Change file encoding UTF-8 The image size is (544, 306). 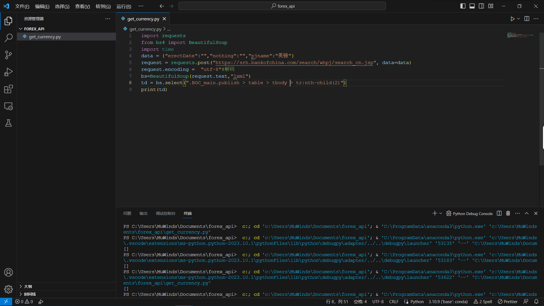click(378, 302)
